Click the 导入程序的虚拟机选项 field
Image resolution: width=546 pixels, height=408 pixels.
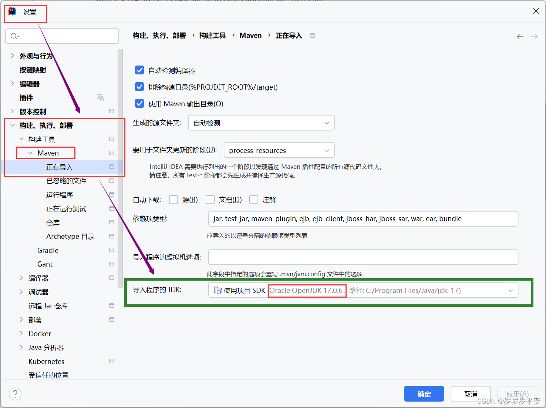click(x=363, y=257)
